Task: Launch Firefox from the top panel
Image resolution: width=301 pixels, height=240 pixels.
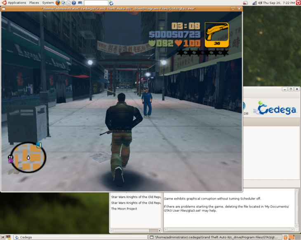Action: point(58,3)
